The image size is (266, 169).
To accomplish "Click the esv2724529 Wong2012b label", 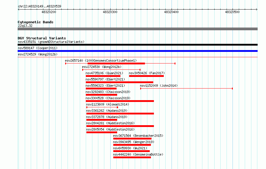I will pyautogui.click(x=38, y=54).
